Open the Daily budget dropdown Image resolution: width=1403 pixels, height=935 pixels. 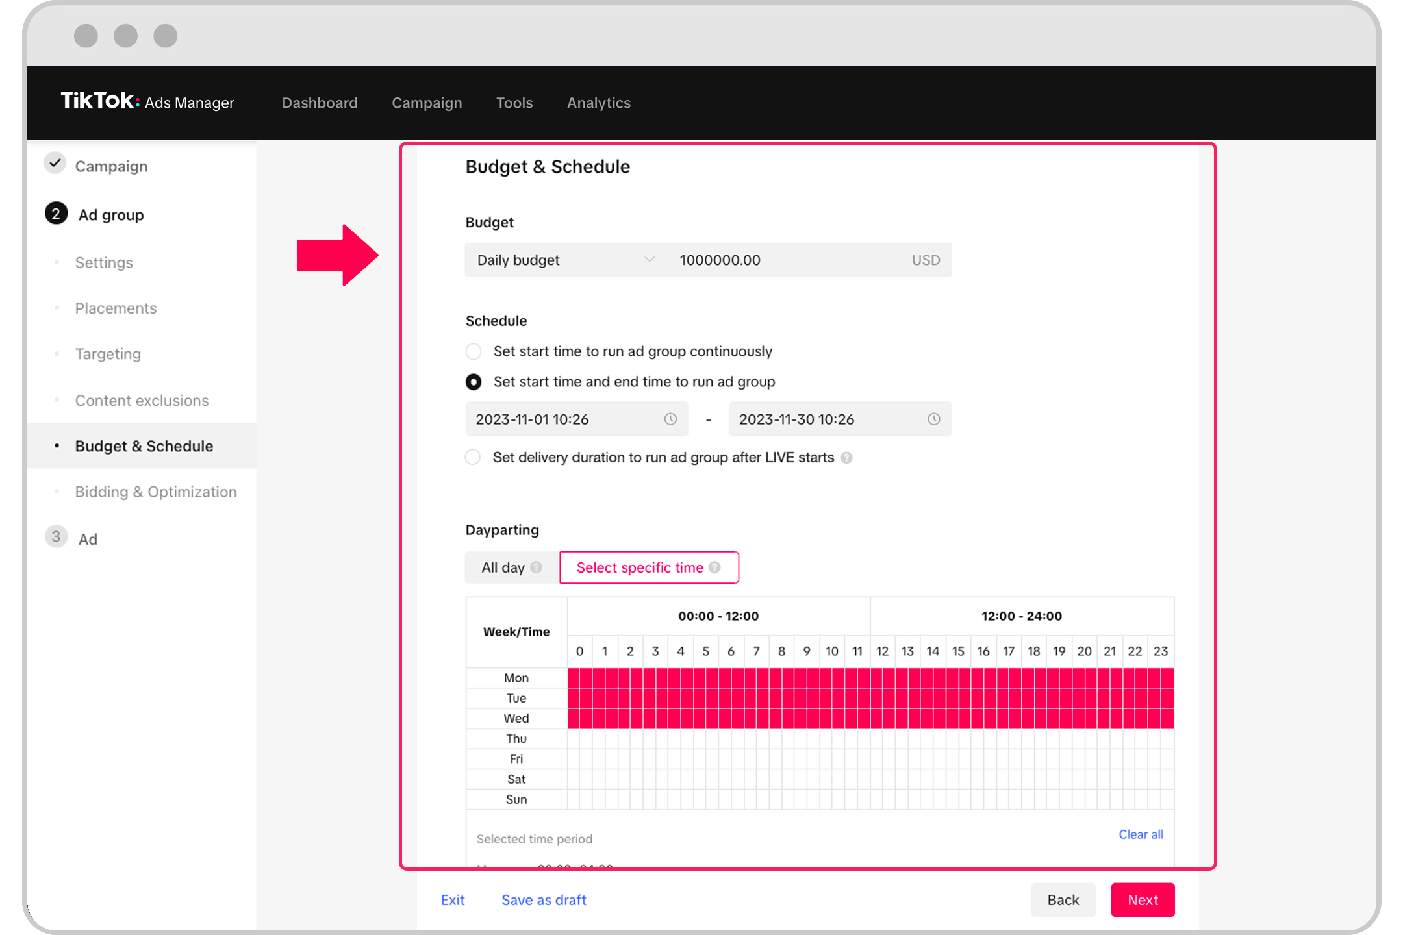click(x=565, y=260)
